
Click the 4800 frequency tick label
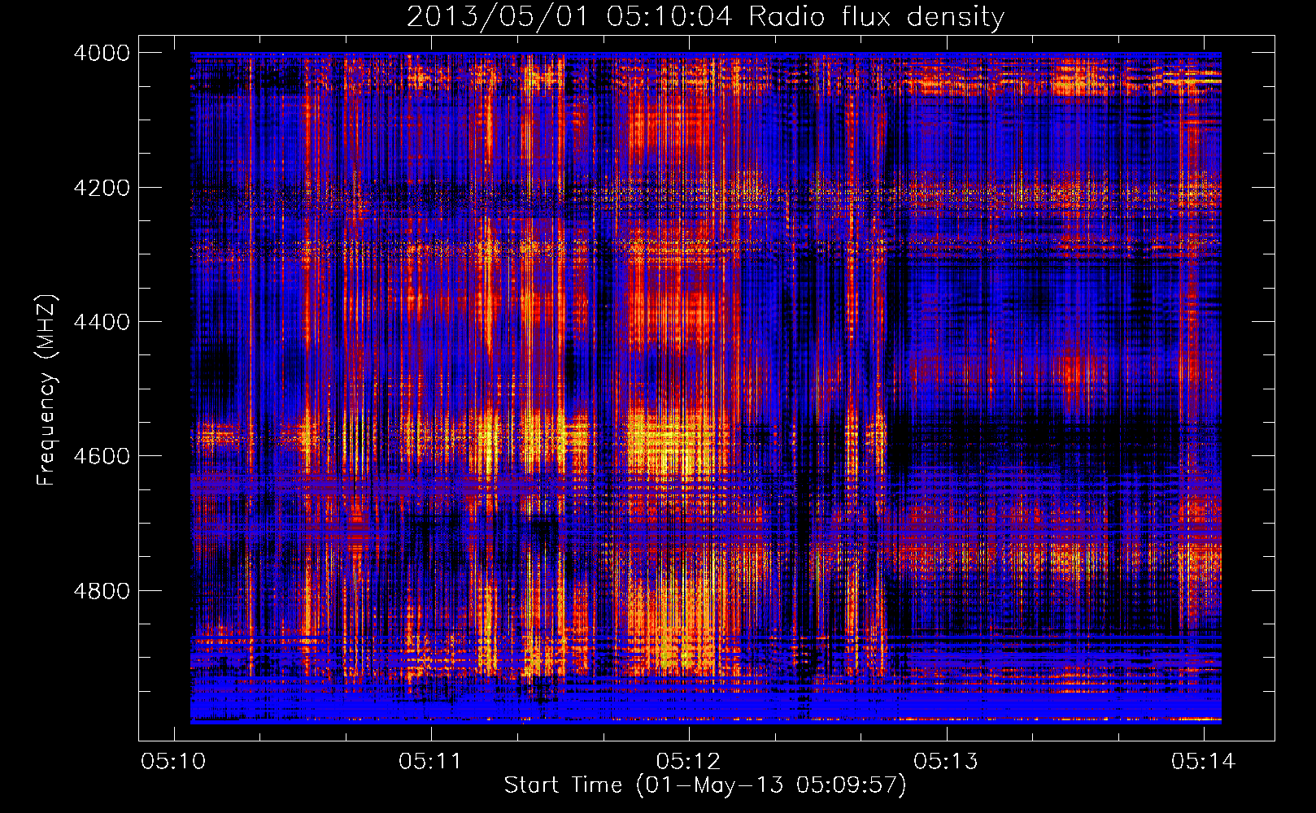(x=102, y=591)
